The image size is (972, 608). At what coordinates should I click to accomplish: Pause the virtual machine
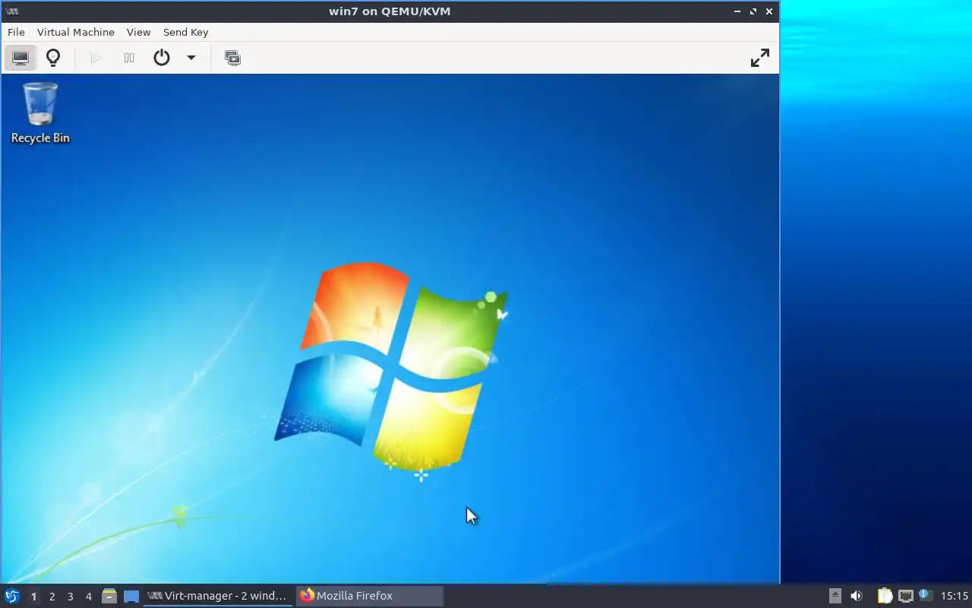coord(129,58)
